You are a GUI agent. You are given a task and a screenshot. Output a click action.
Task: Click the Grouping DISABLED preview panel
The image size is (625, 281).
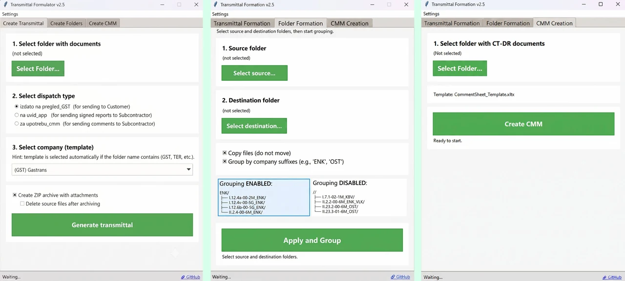pos(359,197)
